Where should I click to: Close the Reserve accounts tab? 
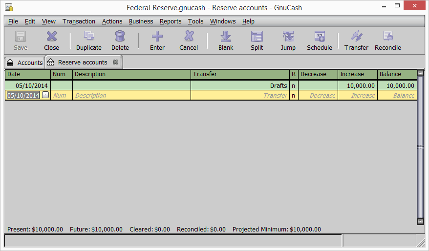(115, 63)
